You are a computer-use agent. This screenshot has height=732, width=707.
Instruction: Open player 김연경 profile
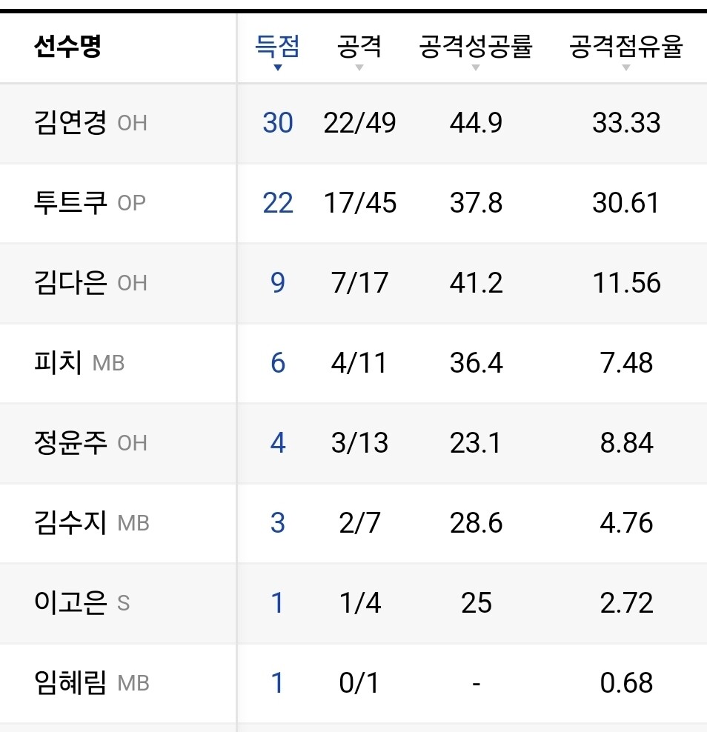[x=71, y=122]
